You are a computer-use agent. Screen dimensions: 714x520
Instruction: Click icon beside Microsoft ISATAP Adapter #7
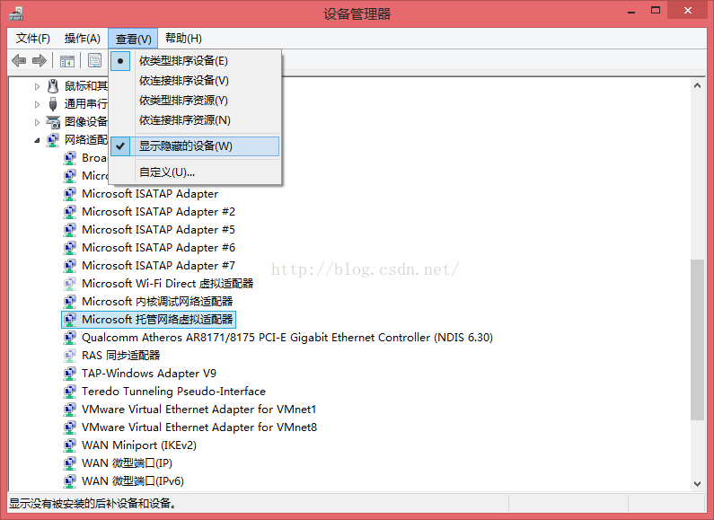coord(70,266)
